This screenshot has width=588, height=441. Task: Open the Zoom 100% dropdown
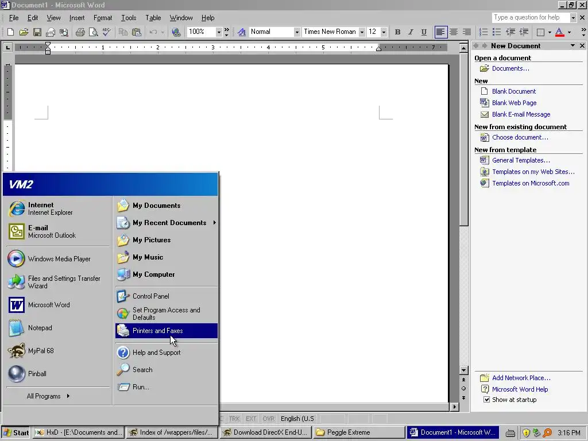219,32
